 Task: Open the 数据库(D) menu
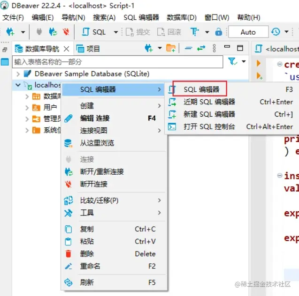pos(182,17)
